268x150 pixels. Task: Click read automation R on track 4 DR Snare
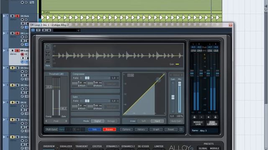(23, 75)
